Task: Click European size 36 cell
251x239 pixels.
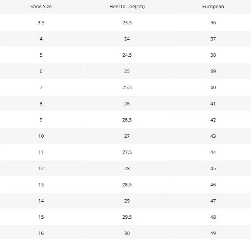Action: (x=213, y=23)
